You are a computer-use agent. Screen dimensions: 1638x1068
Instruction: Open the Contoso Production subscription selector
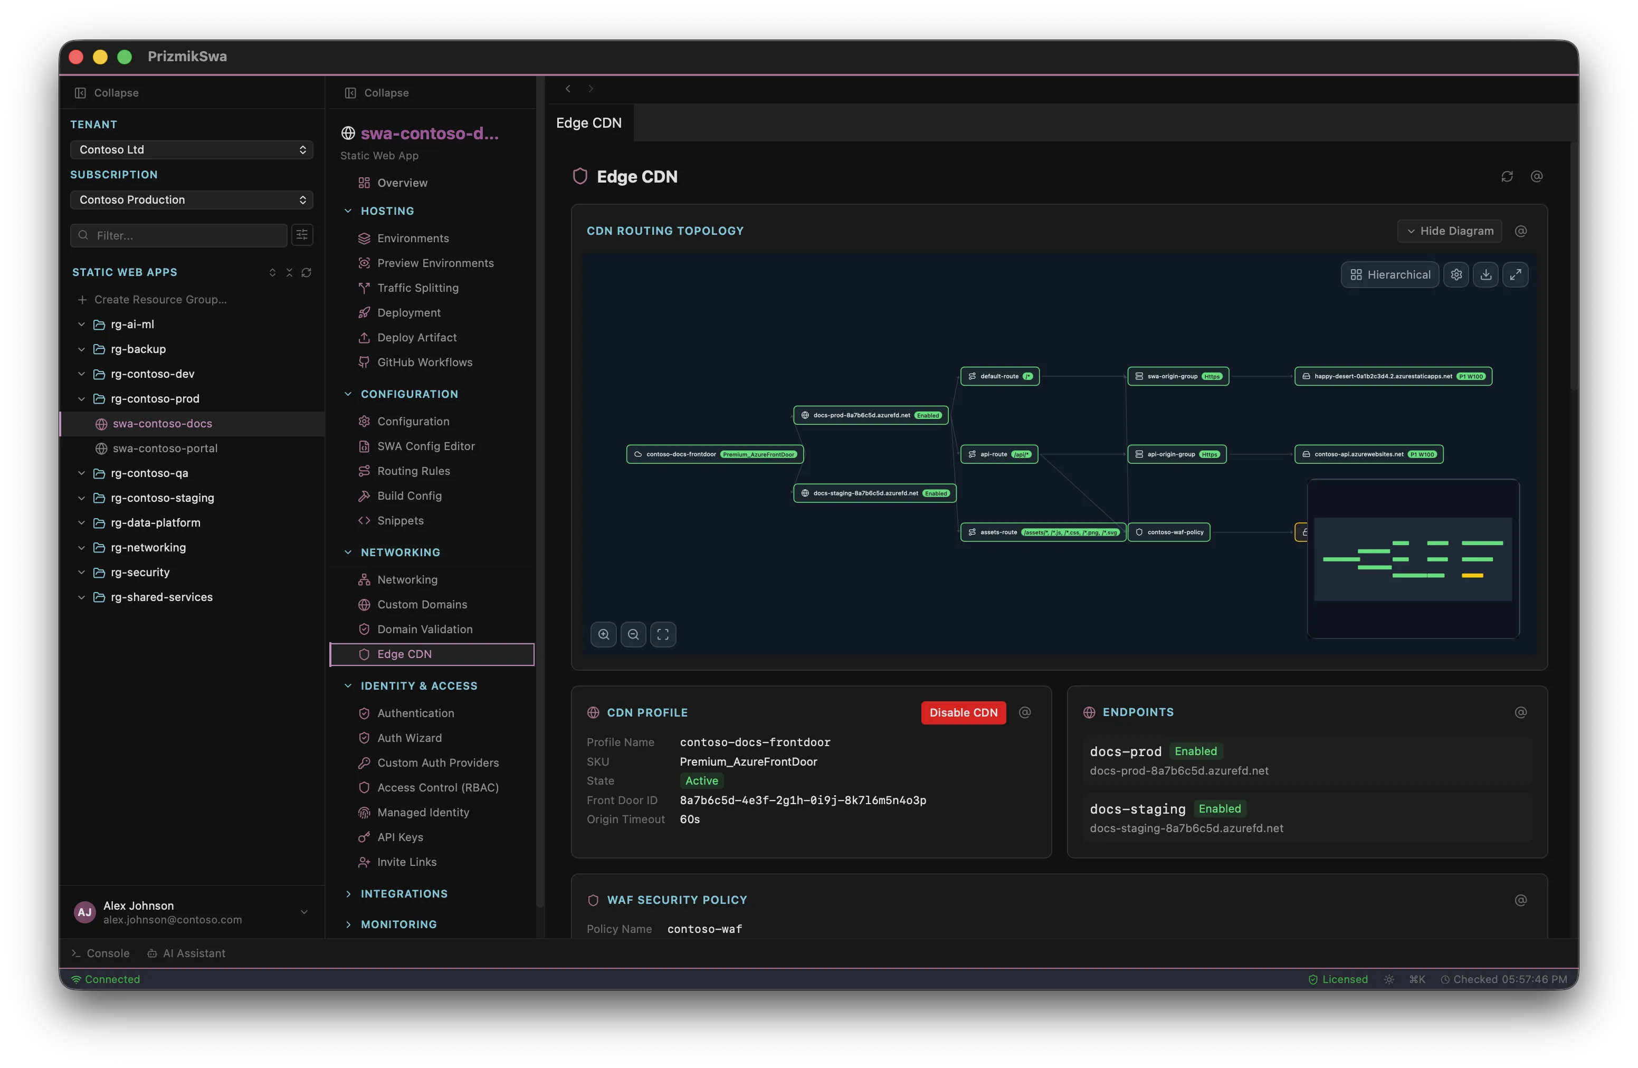[191, 199]
